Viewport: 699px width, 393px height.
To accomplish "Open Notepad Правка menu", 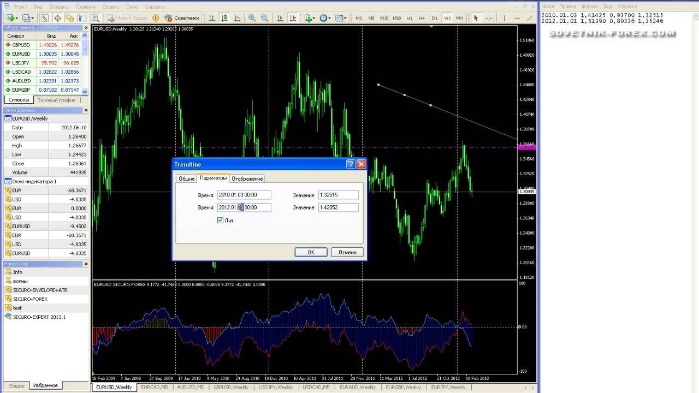I will [x=568, y=6].
